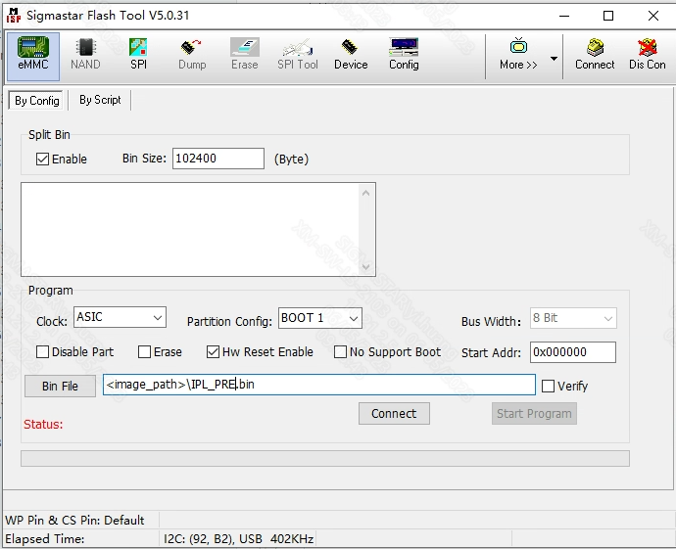Image resolution: width=676 pixels, height=549 pixels.
Task: Enable the Verify checkbox
Action: (x=548, y=386)
